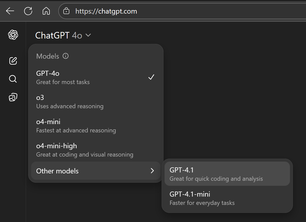Pick the o4-mini model

[x=96, y=126]
